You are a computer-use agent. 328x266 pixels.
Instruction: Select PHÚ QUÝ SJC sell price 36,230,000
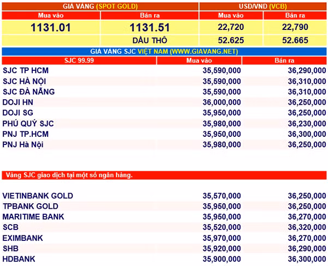coord(307,124)
